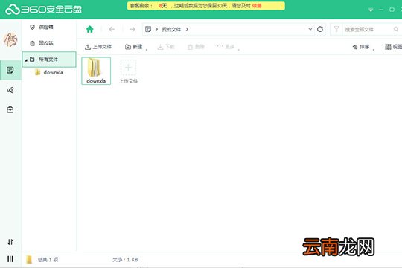402x268 pixels.
Task: Open the address path history dropdown
Action: (310, 29)
